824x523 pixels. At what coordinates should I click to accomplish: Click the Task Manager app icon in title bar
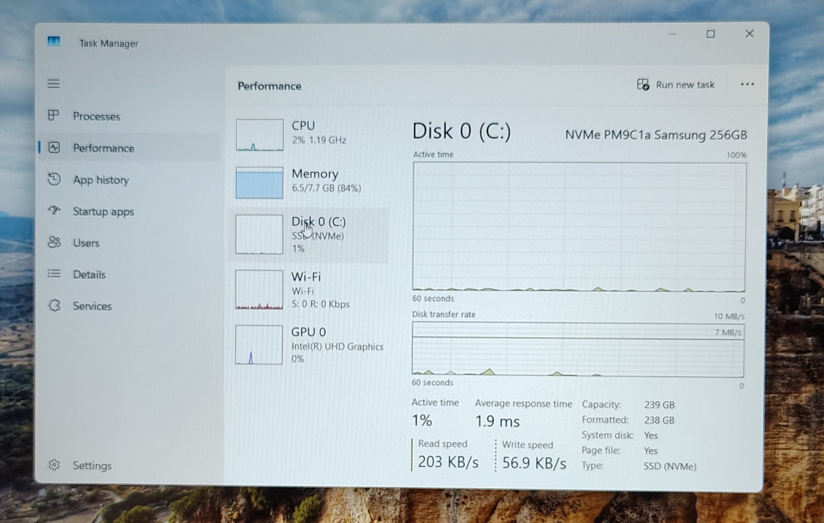(x=54, y=41)
